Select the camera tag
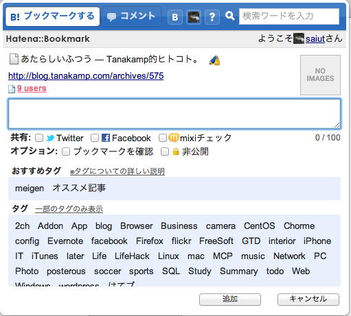 [x=220, y=226]
